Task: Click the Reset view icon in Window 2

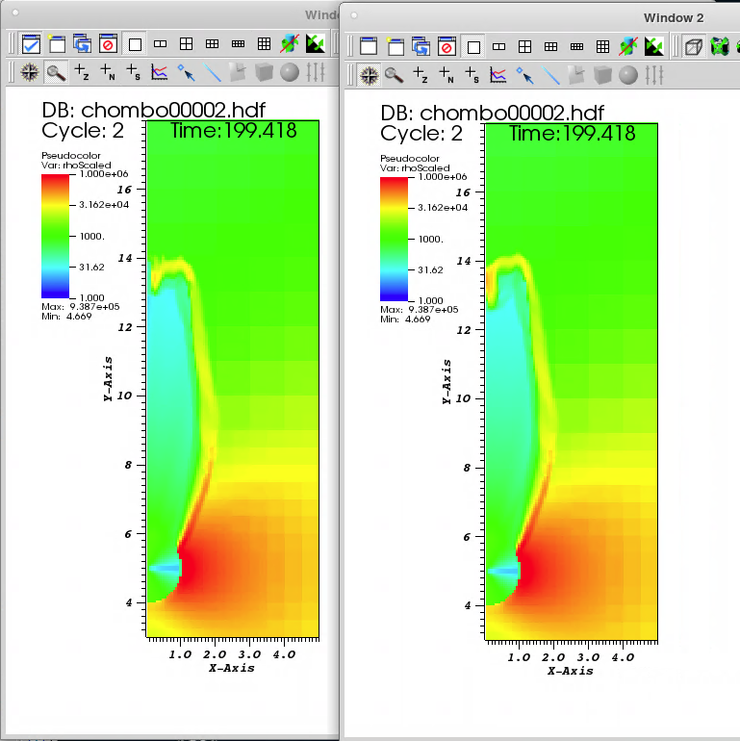Action: tap(720, 47)
